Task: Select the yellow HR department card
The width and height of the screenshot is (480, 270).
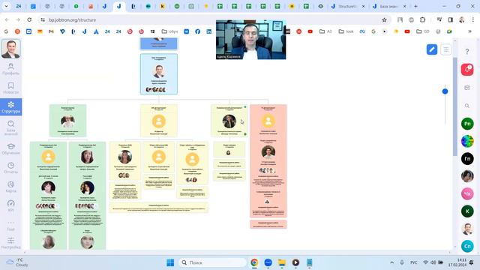Action: (158, 121)
